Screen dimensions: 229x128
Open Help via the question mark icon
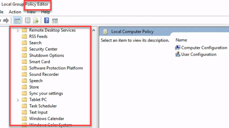click(47, 20)
